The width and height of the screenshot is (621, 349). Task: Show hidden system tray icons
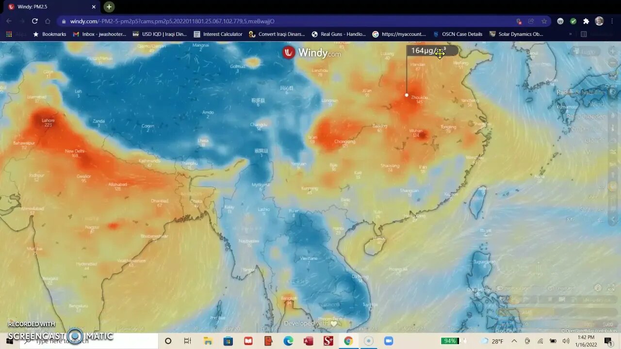514,341
